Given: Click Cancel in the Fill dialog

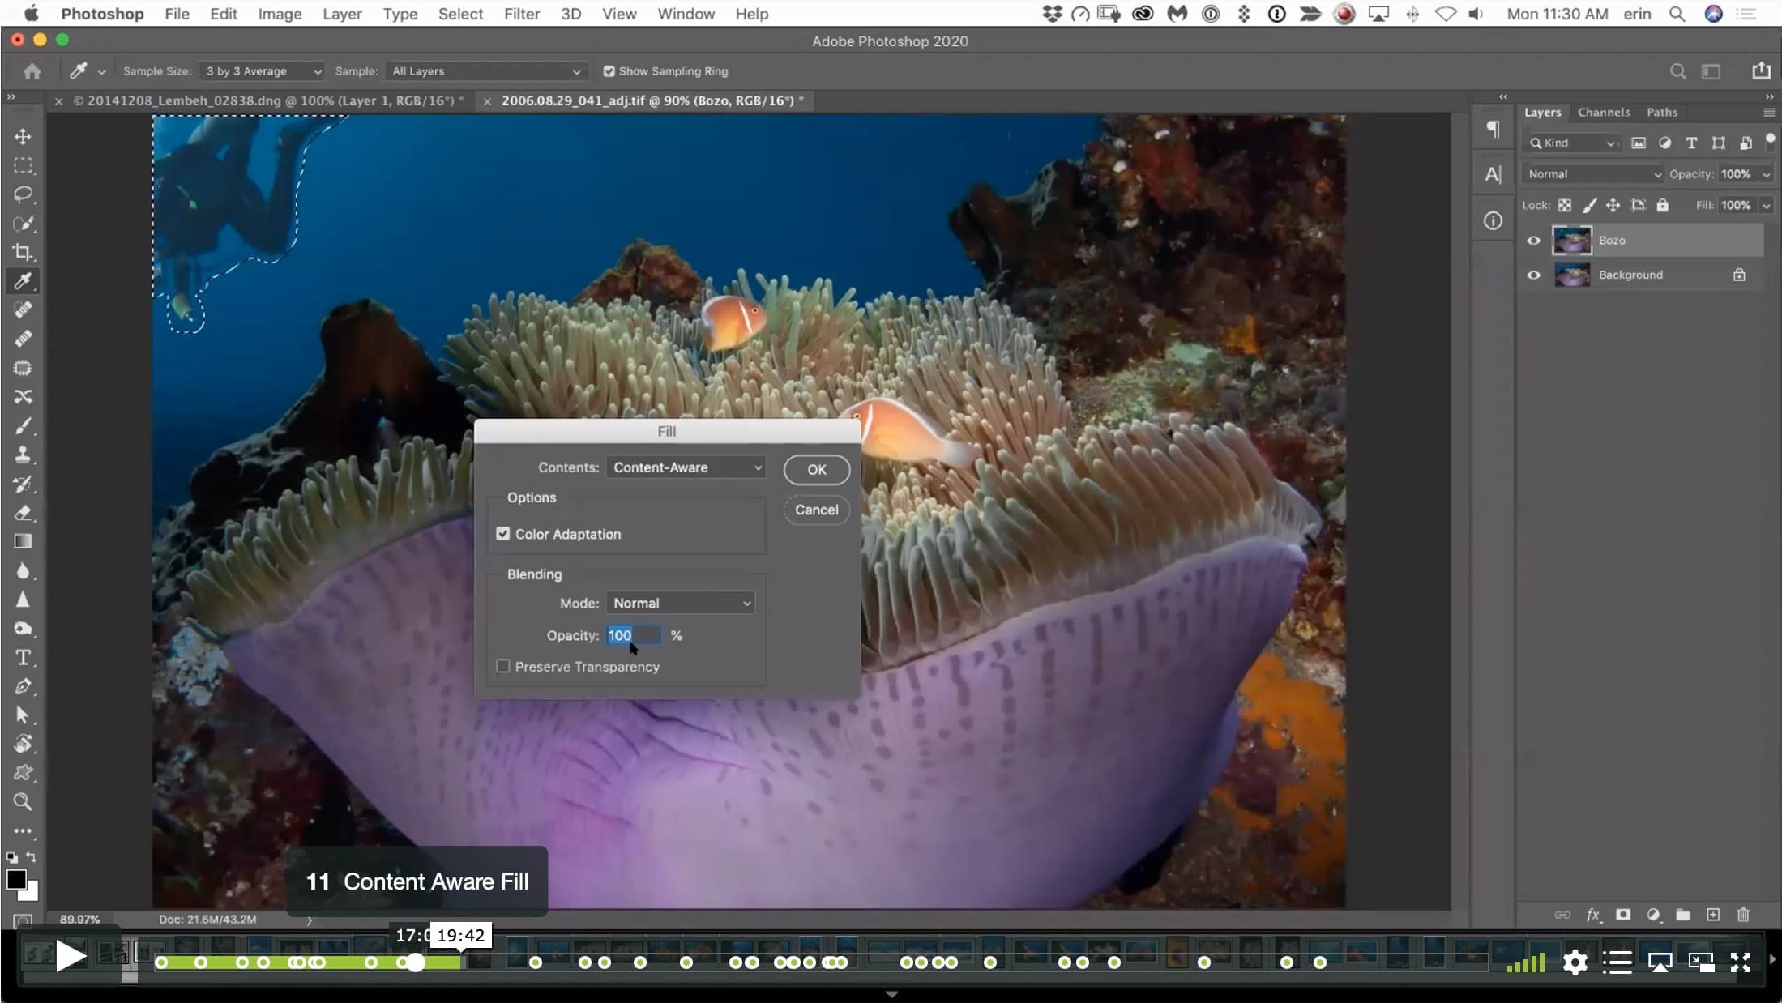Looking at the screenshot, I should [x=816, y=510].
